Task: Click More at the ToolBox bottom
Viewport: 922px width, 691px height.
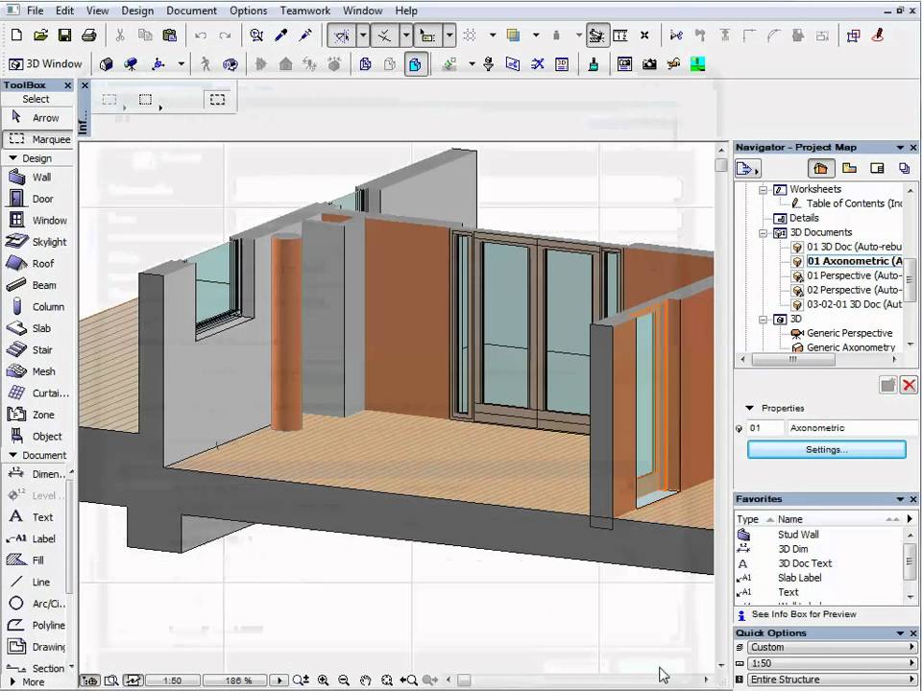Action: (x=27, y=682)
